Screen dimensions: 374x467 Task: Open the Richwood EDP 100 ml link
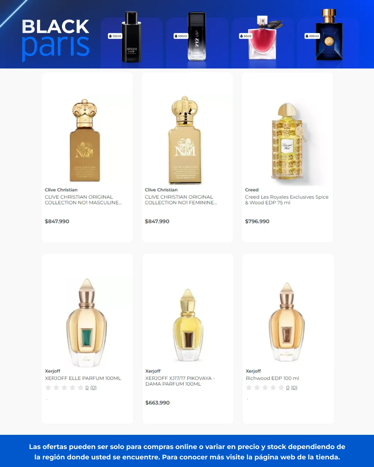pos(273,378)
